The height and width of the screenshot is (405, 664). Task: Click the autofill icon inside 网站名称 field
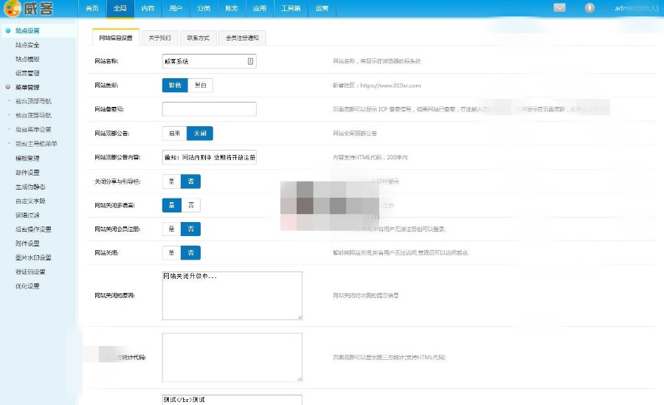[250, 61]
